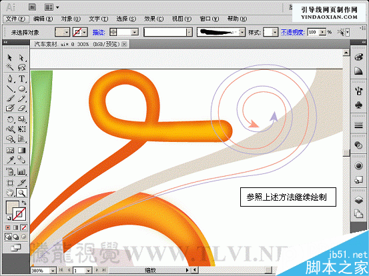Select the Blob Brush tool
The height and width of the screenshot is (276, 369).
[x=10, y=108]
